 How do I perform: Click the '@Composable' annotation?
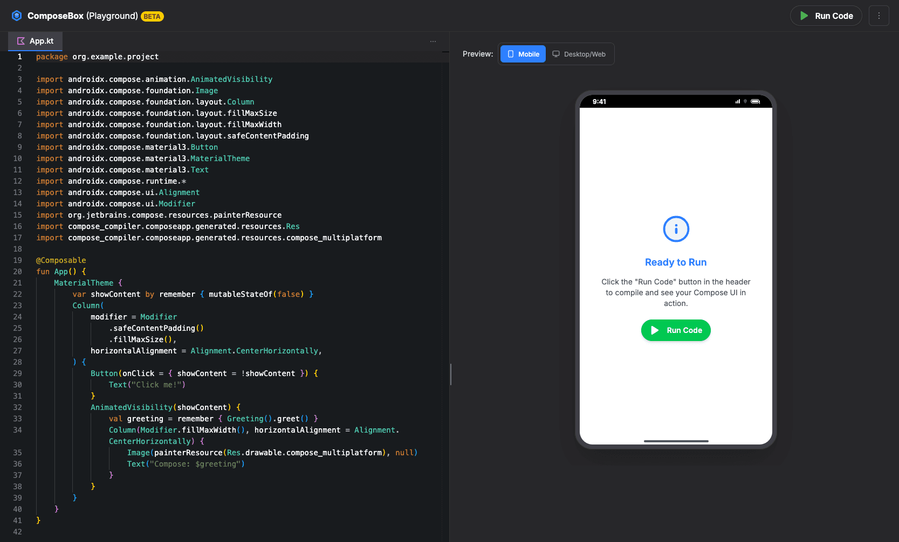click(x=61, y=260)
